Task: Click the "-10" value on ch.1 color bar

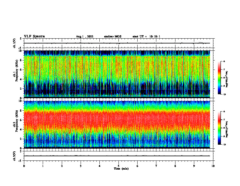Action: coord(224,95)
